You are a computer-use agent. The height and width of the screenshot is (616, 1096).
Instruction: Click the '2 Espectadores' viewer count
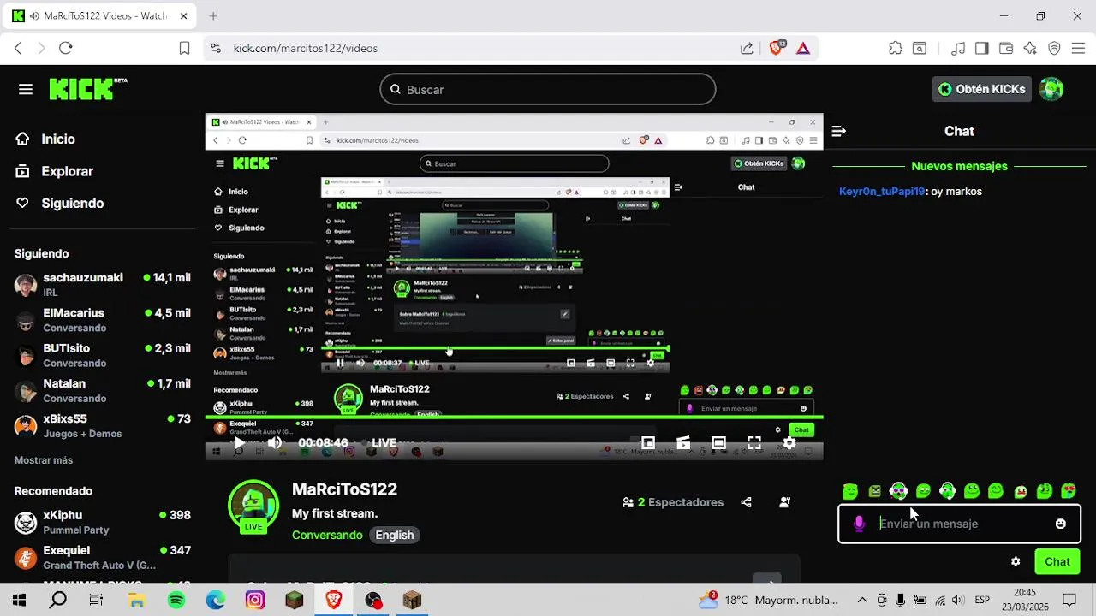(x=674, y=502)
